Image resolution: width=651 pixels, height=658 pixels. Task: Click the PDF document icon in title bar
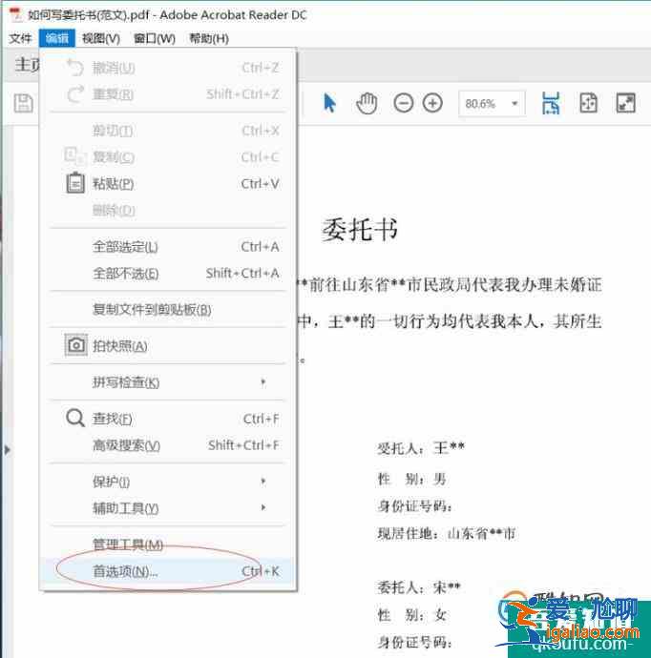coord(16,14)
